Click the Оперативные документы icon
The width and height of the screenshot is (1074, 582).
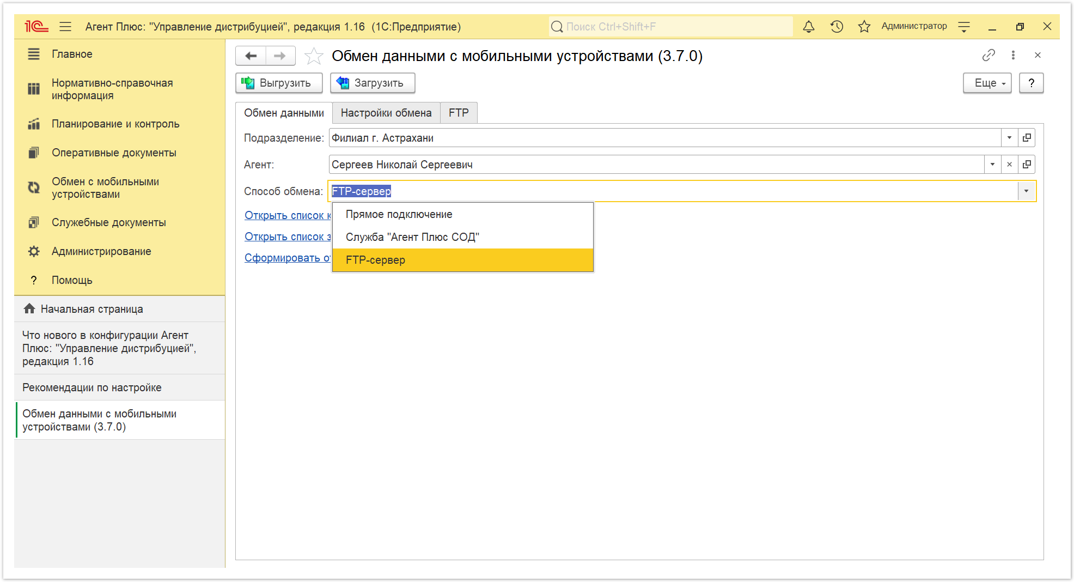pos(34,153)
